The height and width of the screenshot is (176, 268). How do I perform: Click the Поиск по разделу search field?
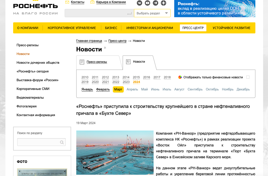coord(39,142)
